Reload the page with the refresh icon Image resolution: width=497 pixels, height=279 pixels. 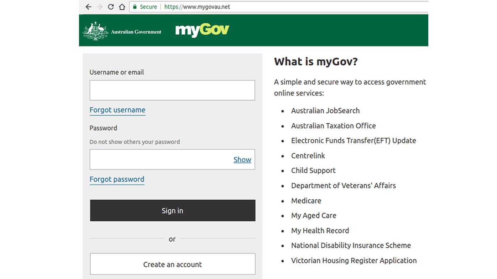tap(111, 7)
